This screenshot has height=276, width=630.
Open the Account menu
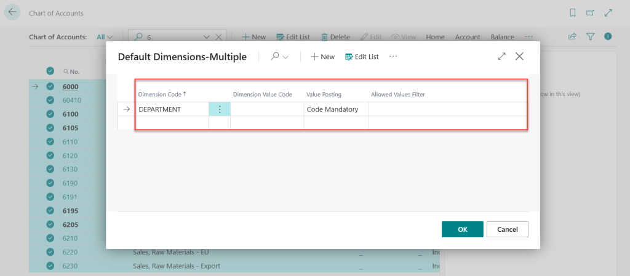(x=468, y=37)
